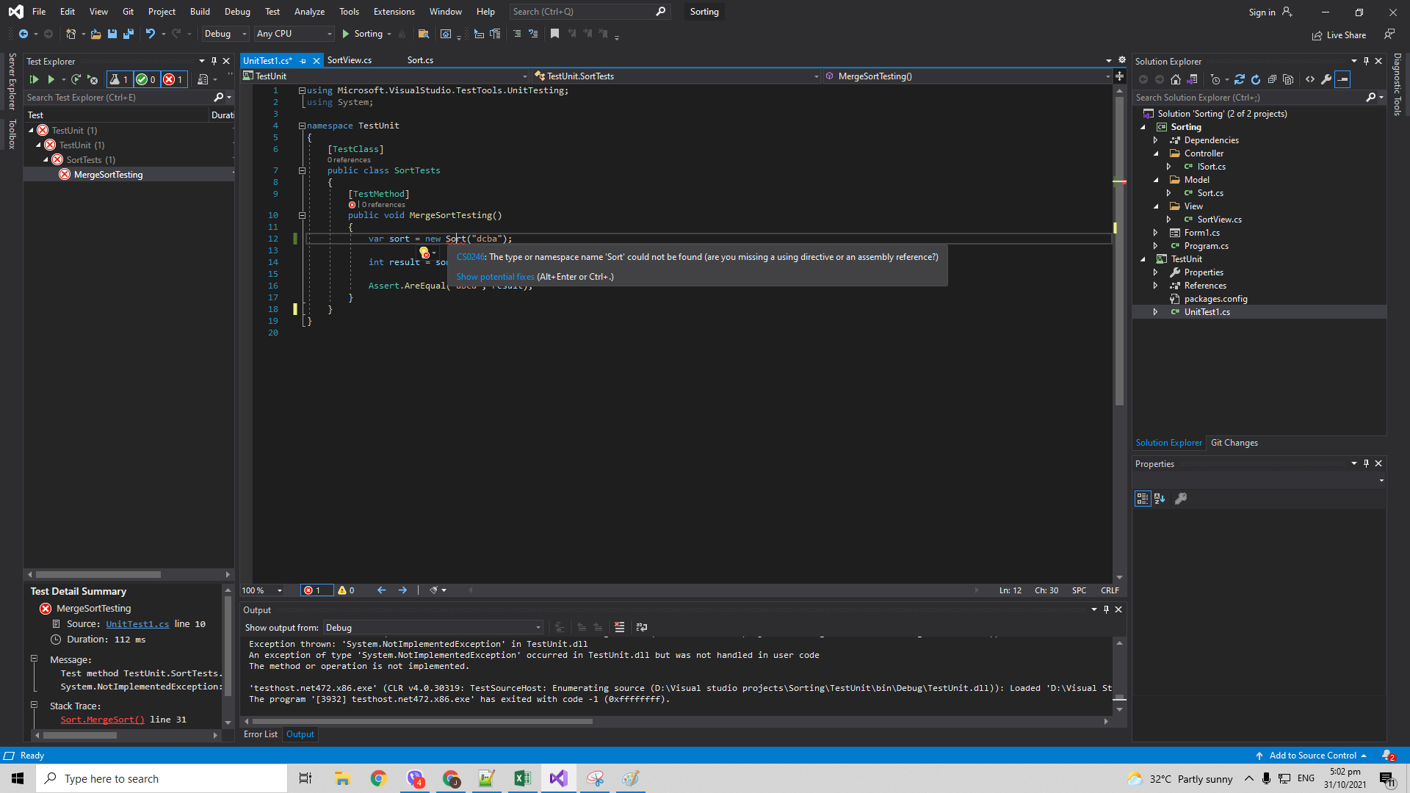Click the Navigate Backward arrow in toolbar
1410x793 pixels.
tap(23, 34)
